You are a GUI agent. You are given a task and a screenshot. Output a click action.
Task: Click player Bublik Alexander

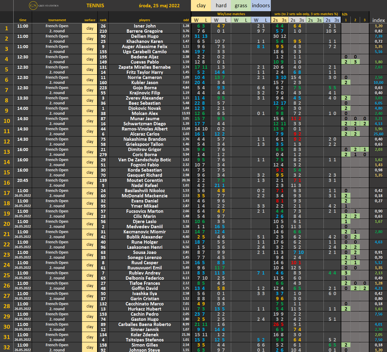(x=145, y=237)
